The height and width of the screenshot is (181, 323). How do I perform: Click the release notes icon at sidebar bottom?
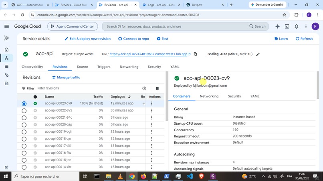coord(6,167)
